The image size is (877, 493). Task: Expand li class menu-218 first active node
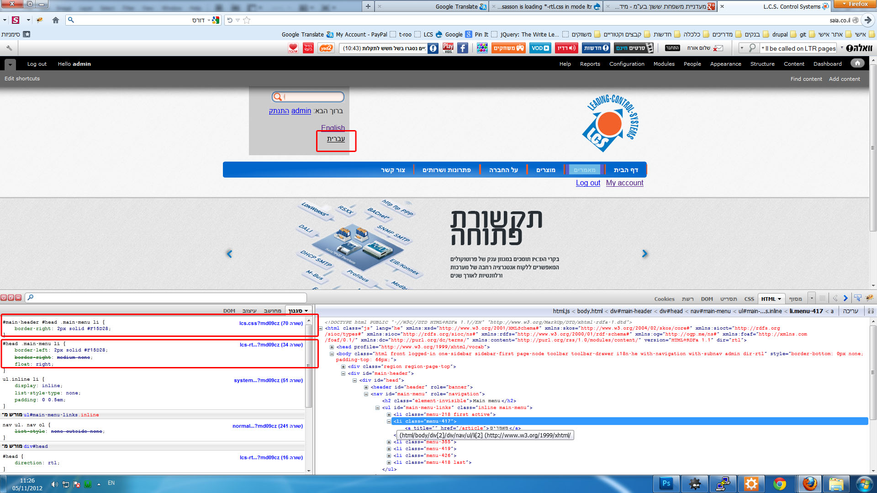pos(389,414)
